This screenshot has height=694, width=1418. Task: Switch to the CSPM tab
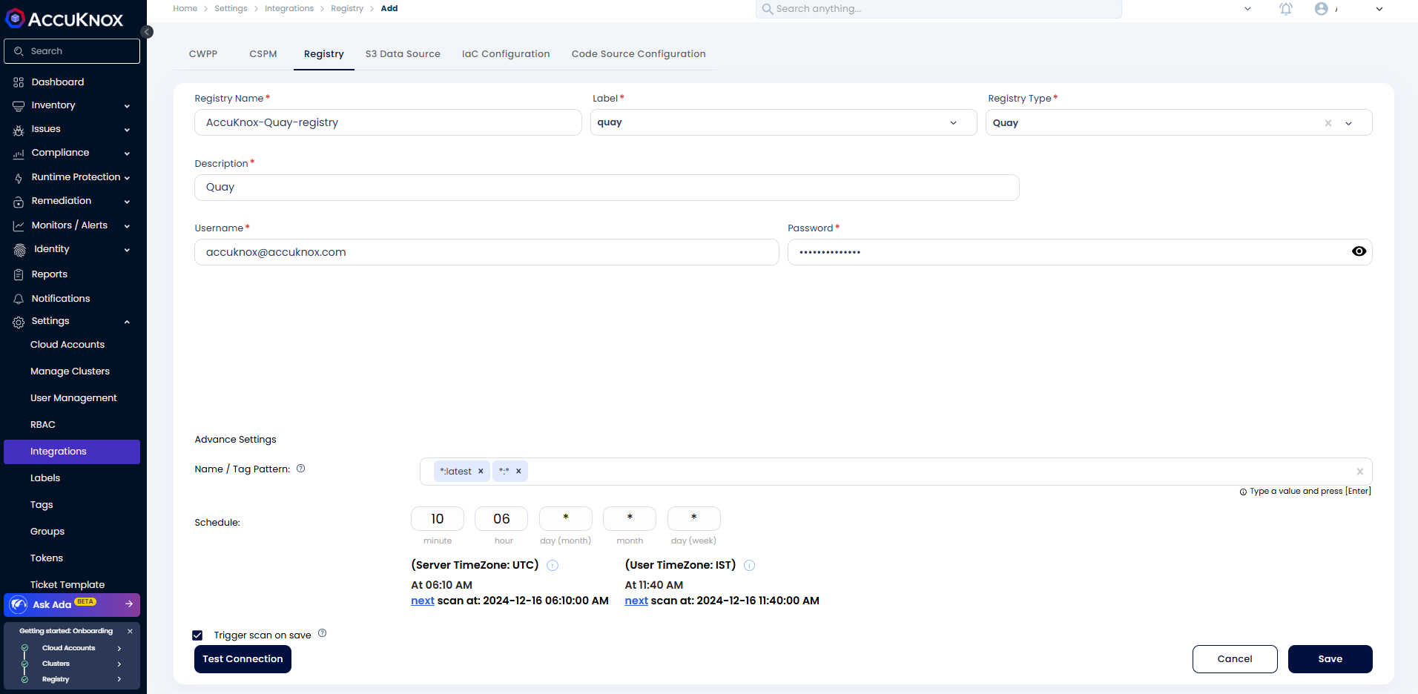[263, 54]
